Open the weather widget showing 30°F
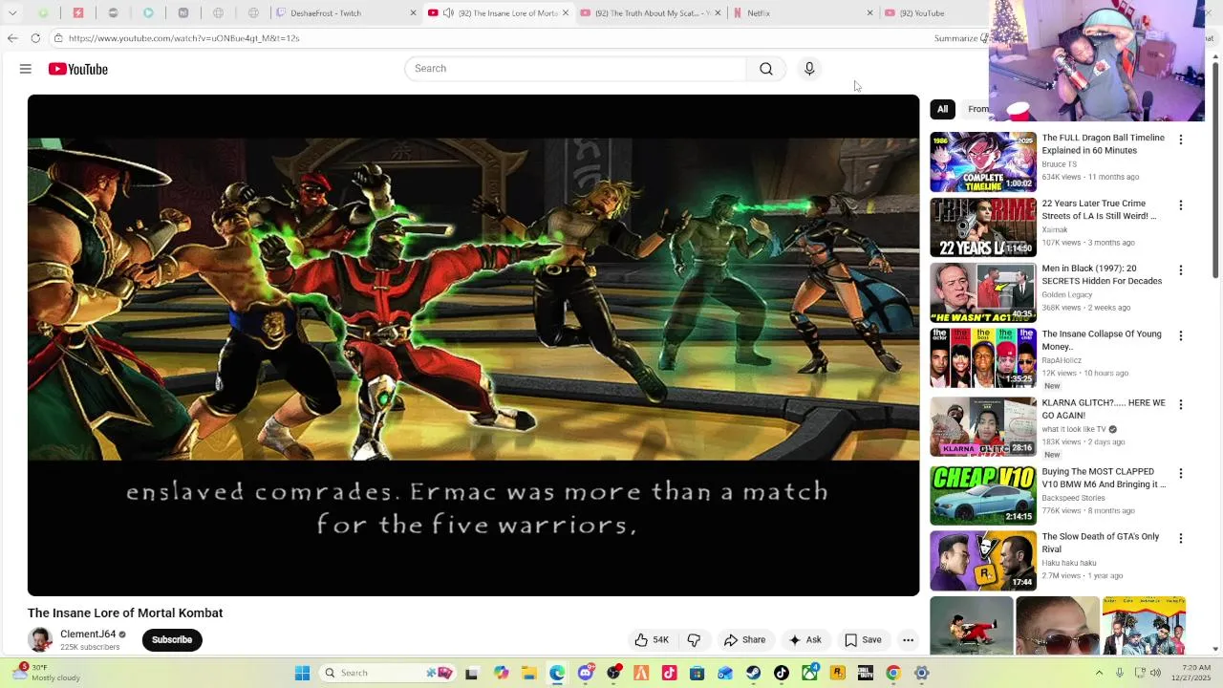 tap(48, 673)
